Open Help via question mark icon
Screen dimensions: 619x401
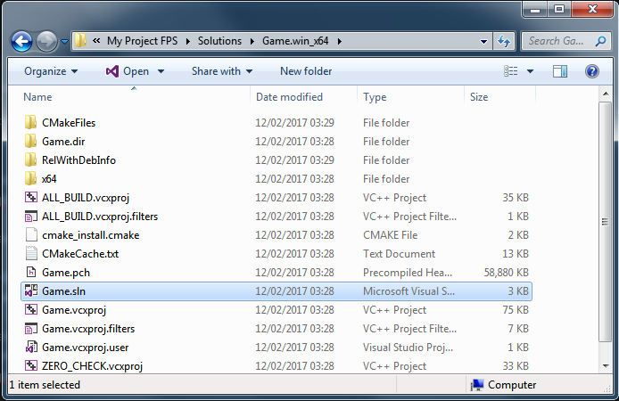coord(591,71)
